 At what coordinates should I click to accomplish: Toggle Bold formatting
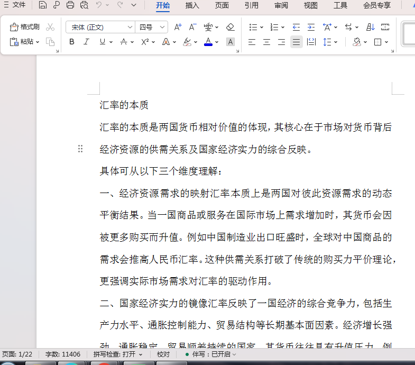(x=72, y=42)
